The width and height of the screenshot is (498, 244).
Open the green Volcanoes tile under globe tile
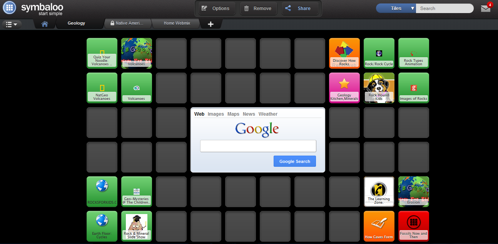pos(137,88)
